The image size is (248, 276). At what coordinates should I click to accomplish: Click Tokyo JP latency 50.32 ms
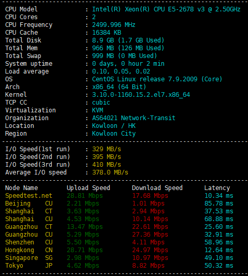click(x=219, y=266)
